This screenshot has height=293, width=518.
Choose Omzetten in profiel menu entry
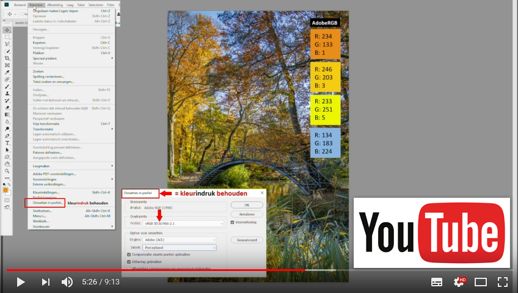pyautogui.click(x=45, y=203)
